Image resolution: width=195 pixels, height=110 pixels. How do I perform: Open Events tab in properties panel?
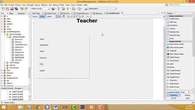pyautogui.click(x=174, y=98)
